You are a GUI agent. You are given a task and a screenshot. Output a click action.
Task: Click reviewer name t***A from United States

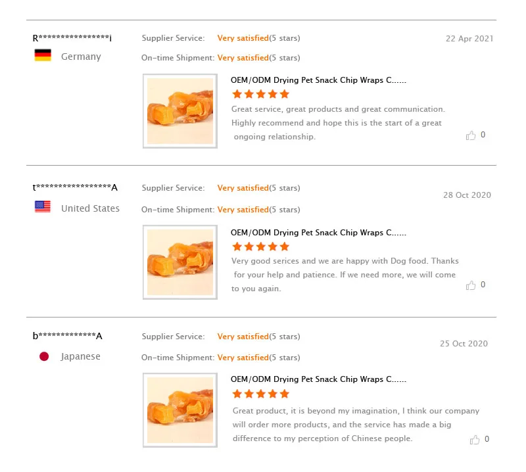click(75, 187)
